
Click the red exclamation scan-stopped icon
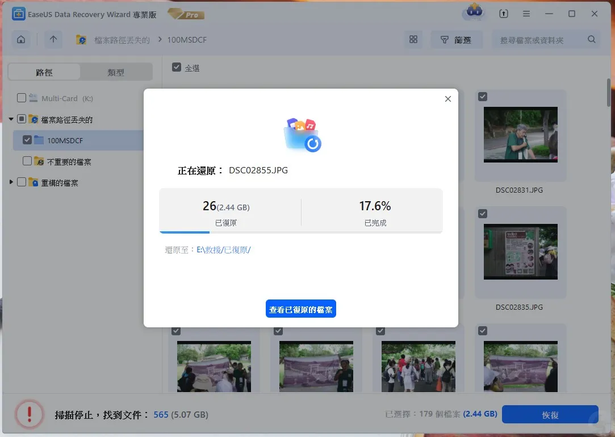click(30, 414)
